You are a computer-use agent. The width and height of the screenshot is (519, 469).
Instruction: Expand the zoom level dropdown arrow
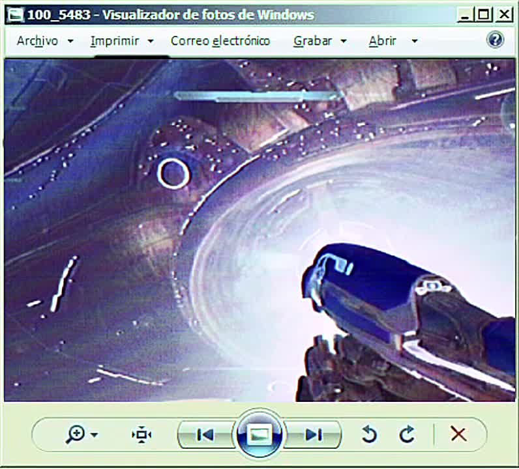pyautogui.click(x=95, y=434)
